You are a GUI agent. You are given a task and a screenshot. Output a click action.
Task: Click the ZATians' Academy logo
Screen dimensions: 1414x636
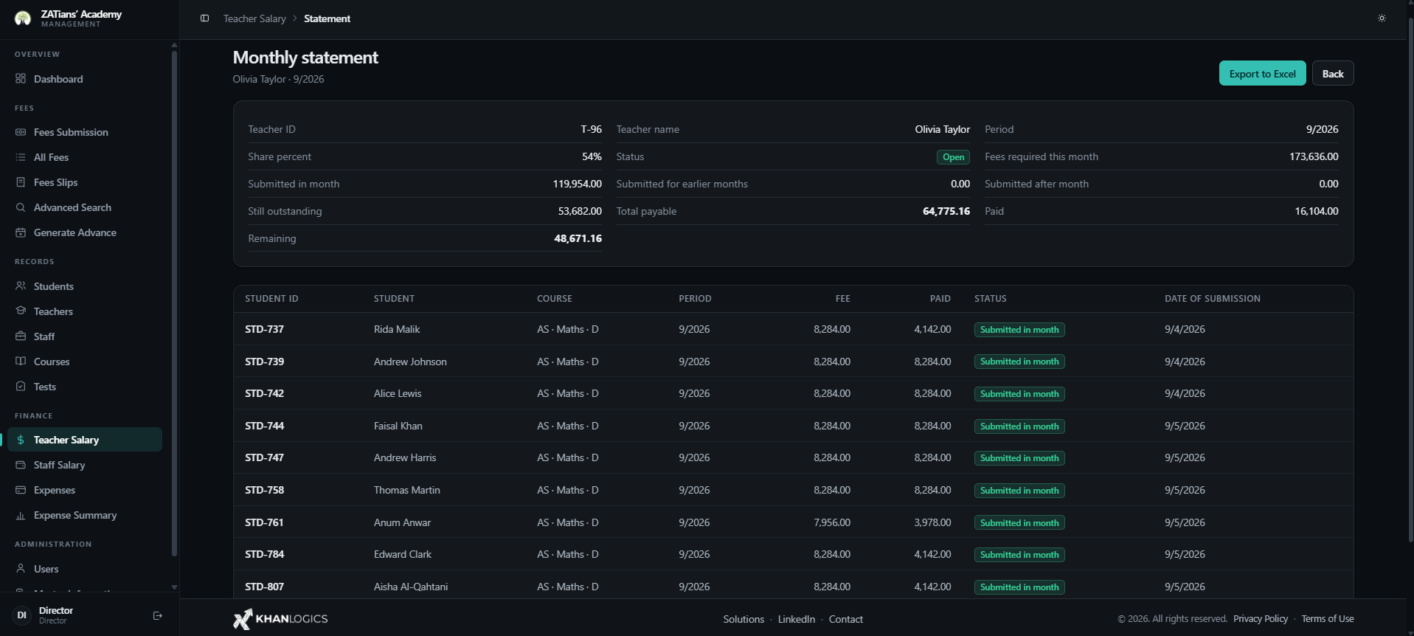point(23,18)
